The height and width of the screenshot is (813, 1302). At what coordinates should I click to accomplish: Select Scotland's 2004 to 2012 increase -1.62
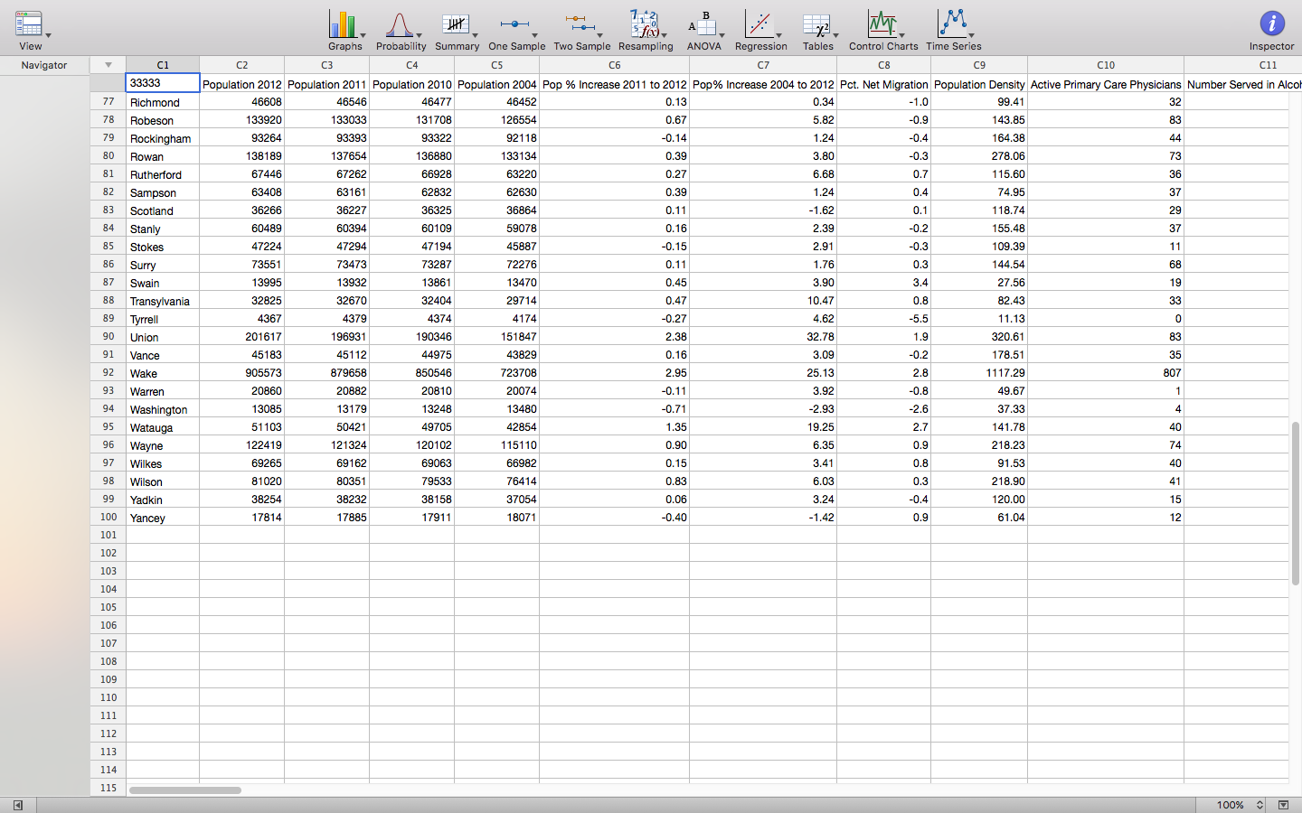point(763,210)
